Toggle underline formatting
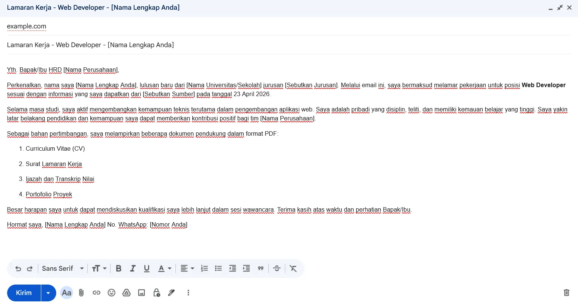 click(x=147, y=268)
